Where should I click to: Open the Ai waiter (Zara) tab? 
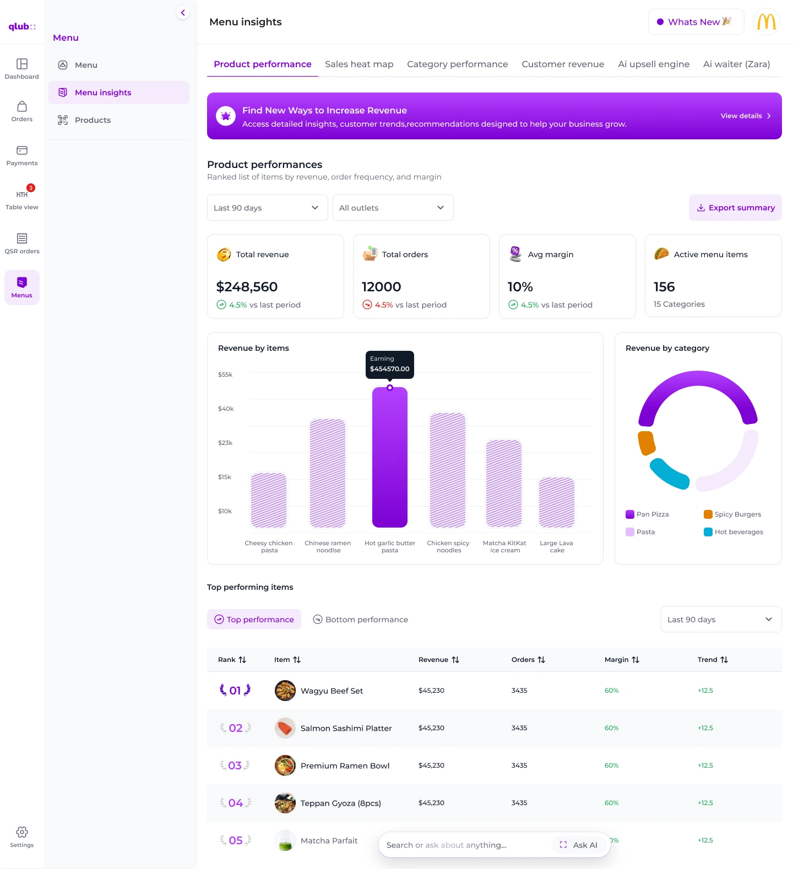click(737, 64)
